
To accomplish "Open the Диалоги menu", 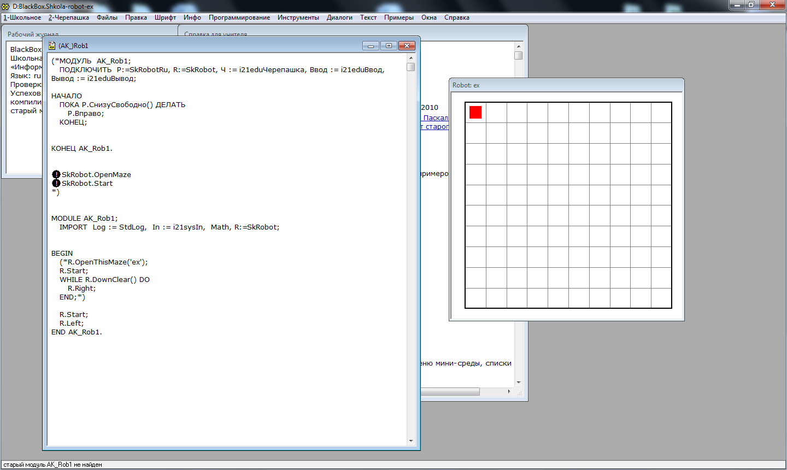I will click(x=339, y=17).
